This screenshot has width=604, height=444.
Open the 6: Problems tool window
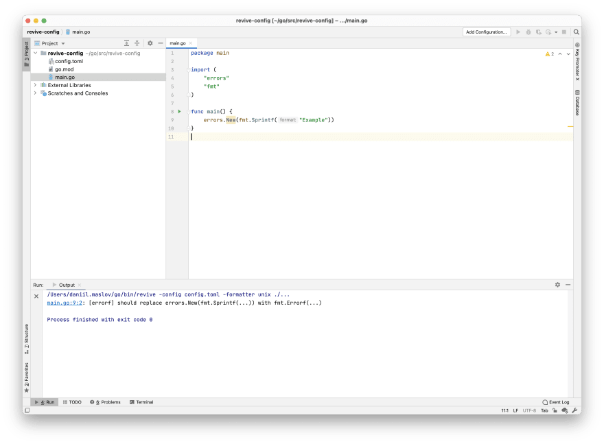[105, 402]
